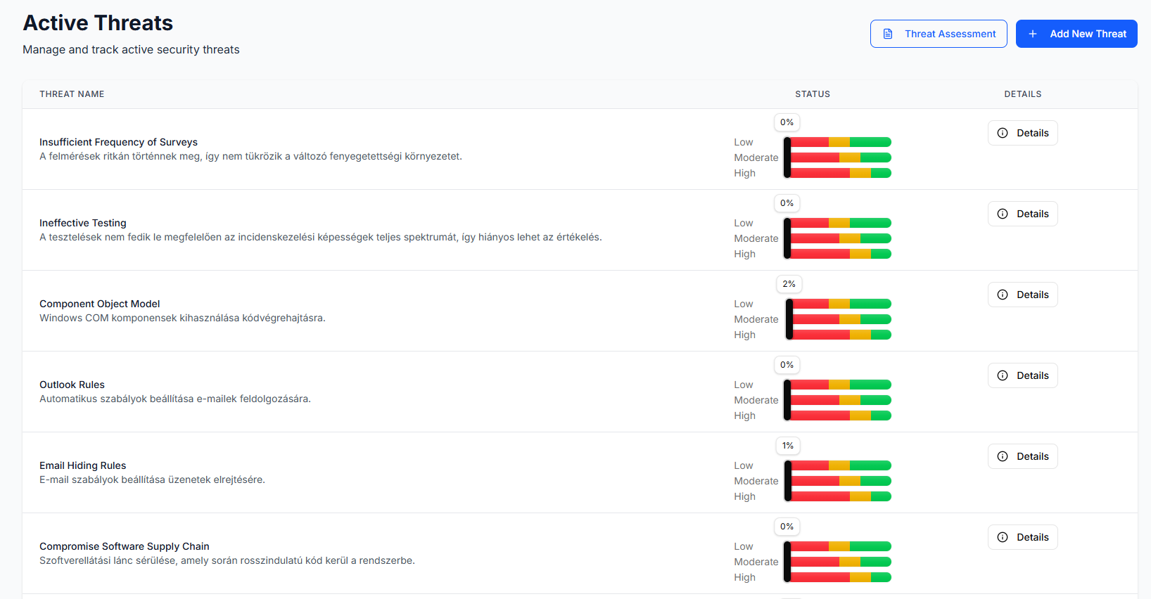Click the High severity bar for Outlook Rules
Screen dimensions: 1151x599
pos(841,416)
